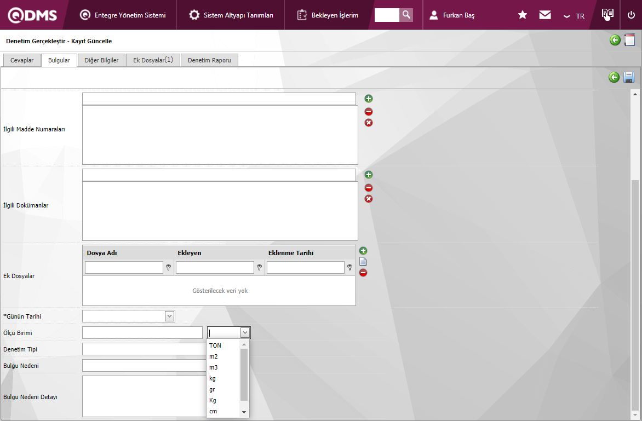The height and width of the screenshot is (421, 642).
Task: Click unit list scrollbar down arrow
Action: [x=244, y=412]
